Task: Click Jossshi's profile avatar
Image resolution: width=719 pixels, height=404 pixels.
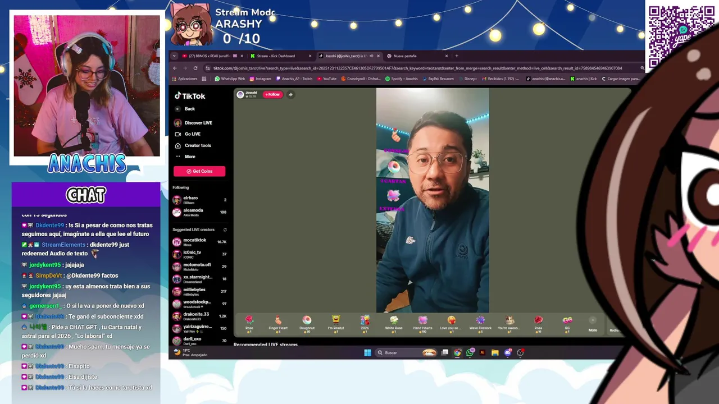Action: click(x=240, y=94)
